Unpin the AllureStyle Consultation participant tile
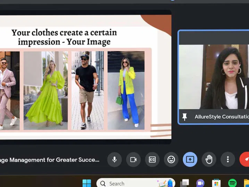 (x=185, y=117)
